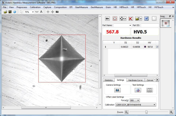Click the red diamond indentation measure icon
Viewport: 176px width, 116px height.
click(x=115, y=19)
